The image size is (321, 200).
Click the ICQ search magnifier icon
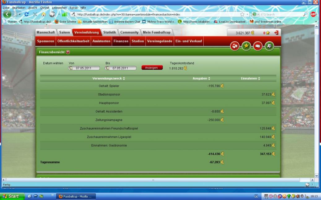point(305,14)
